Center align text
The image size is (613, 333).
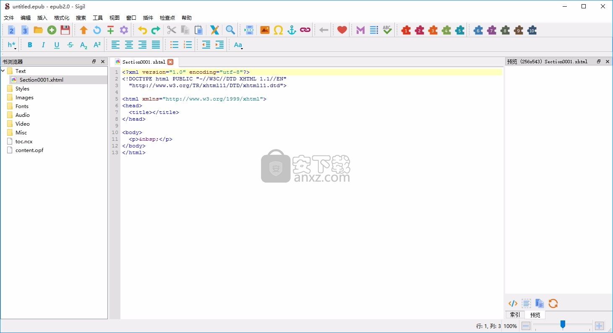(129, 45)
